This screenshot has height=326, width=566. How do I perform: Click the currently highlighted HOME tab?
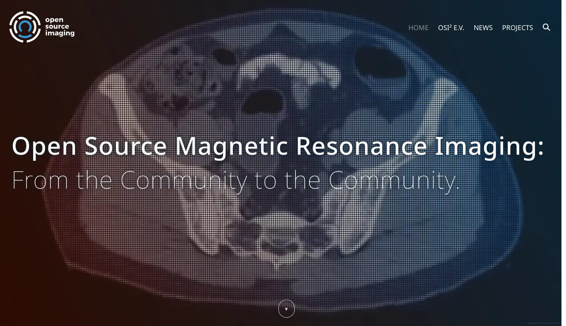tap(418, 27)
